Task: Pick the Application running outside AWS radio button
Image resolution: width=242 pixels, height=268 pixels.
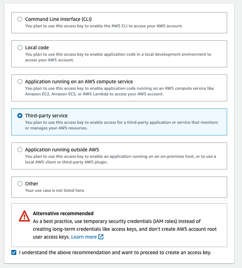Action: pyautogui.click(x=20, y=150)
